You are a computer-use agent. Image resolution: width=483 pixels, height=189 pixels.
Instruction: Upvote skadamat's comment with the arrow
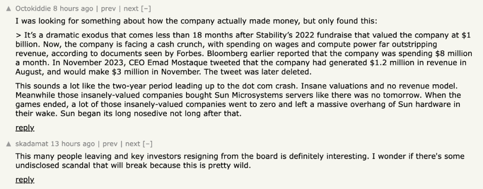point(8,144)
